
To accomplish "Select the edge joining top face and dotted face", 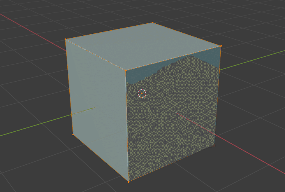I will 173,58.
